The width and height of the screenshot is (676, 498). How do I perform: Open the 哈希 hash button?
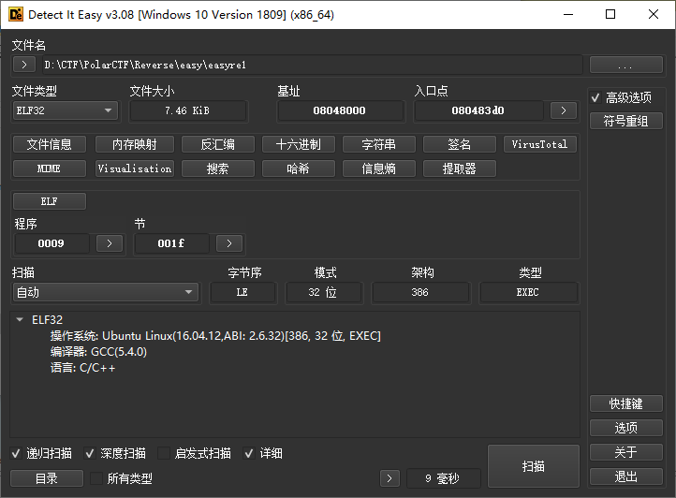pyautogui.click(x=299, y=168)
